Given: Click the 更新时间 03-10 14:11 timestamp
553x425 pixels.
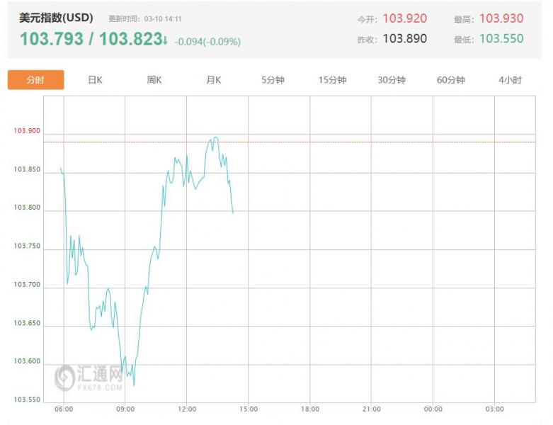Looking at the screenshot, I should tap(145, 19).
